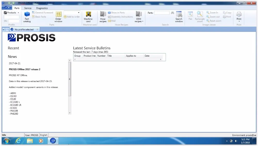
Task: Close the No profile selected tab
Action: (37, 30)
